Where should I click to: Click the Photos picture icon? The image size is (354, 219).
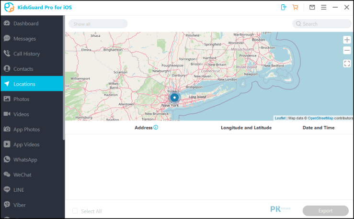coord(7,99)
